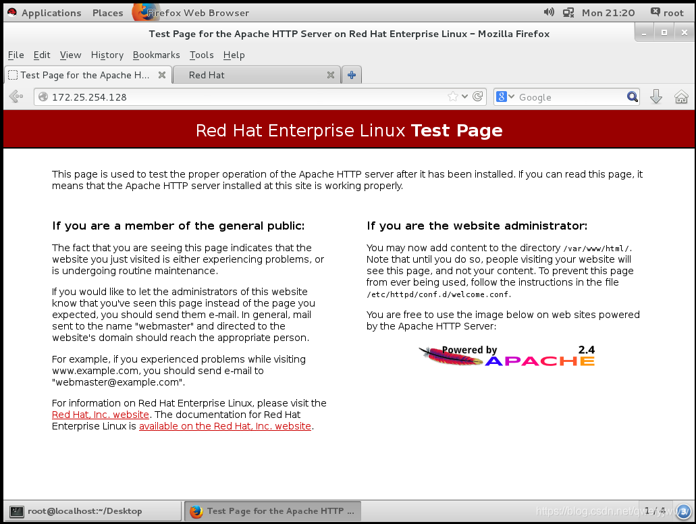Click the volume speaker icon
Viewport: 696px width, 524px height.
(x=549, y=12)
